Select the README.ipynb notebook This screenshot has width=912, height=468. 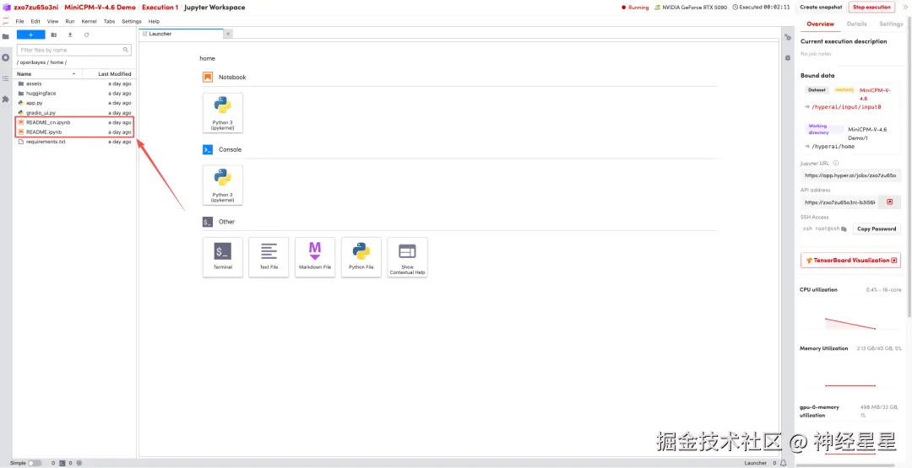74,132
